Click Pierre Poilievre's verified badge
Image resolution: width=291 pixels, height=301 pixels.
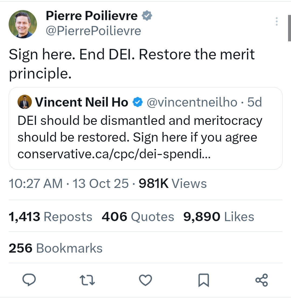point(147,16)
